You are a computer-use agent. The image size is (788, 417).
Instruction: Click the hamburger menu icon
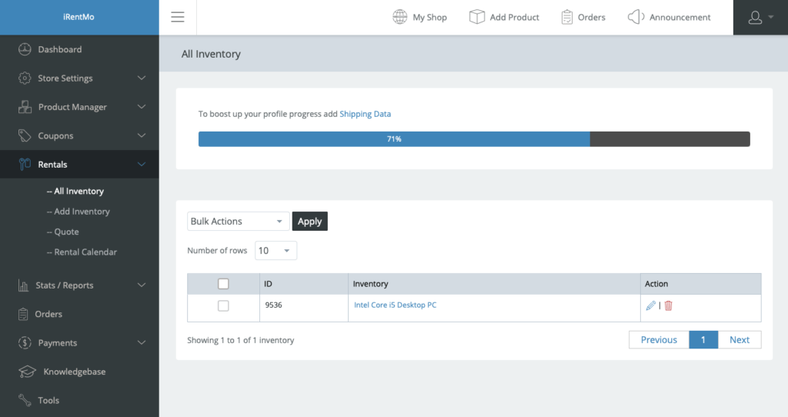(178, 17)
